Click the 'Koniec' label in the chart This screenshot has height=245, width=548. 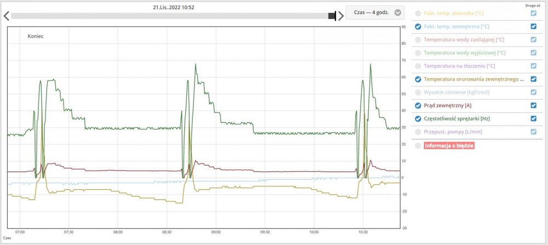click(36, 36)
